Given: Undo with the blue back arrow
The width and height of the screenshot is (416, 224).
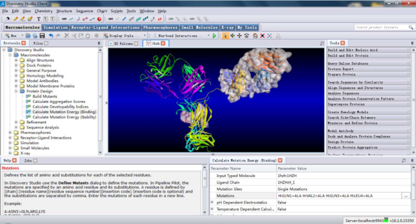Looking at the screenshot, I should [x=51, y=35].
